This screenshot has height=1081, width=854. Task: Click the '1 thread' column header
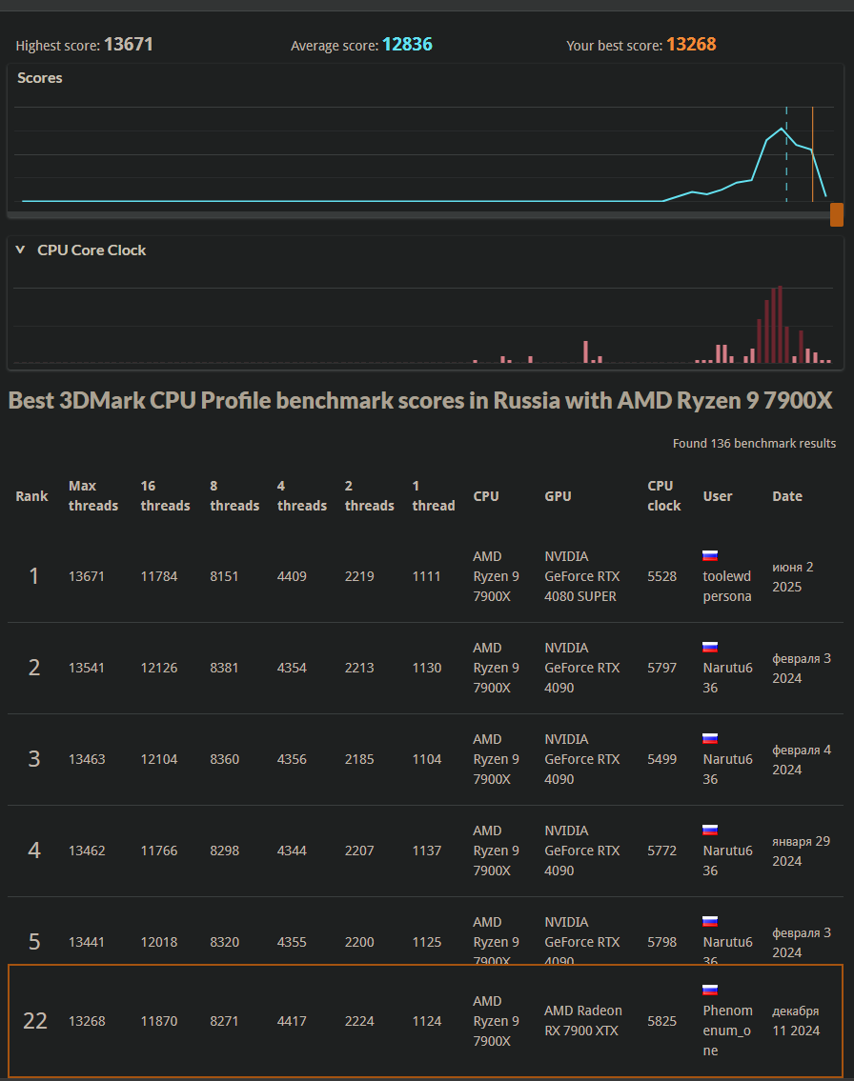pos(434,495)
